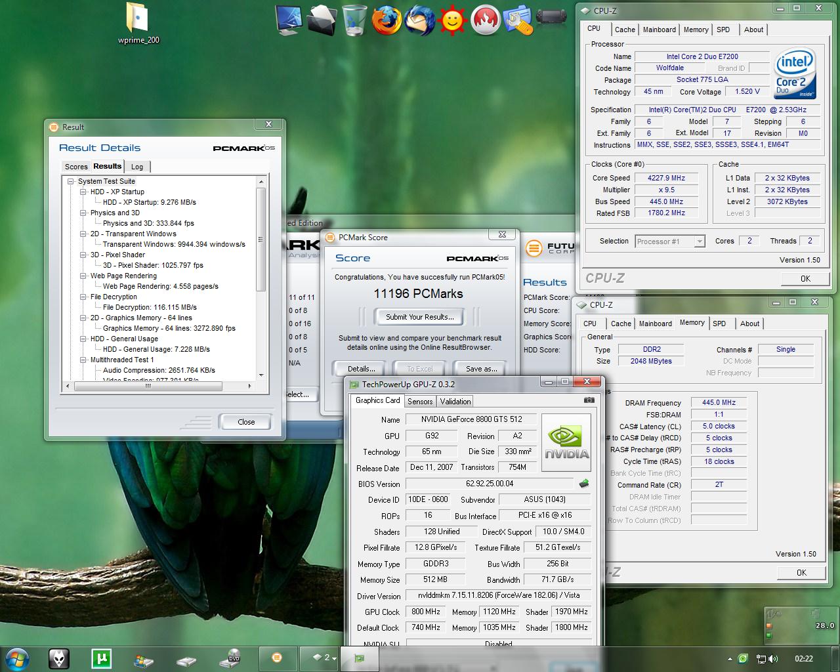The image size is (840, 672).
Task: Collapse the System Test Suite tree node
Action: 70,181
